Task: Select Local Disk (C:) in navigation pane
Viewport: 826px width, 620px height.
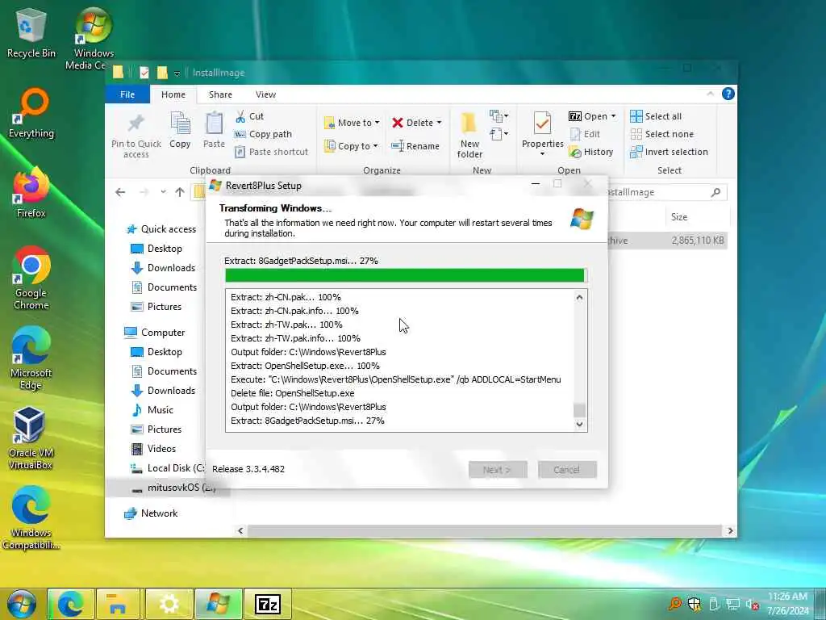Action: [168, 468]
